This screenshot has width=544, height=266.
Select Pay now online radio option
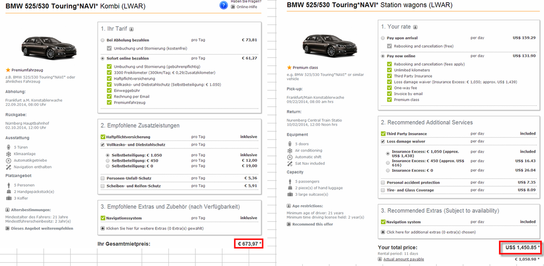[382, 56]
